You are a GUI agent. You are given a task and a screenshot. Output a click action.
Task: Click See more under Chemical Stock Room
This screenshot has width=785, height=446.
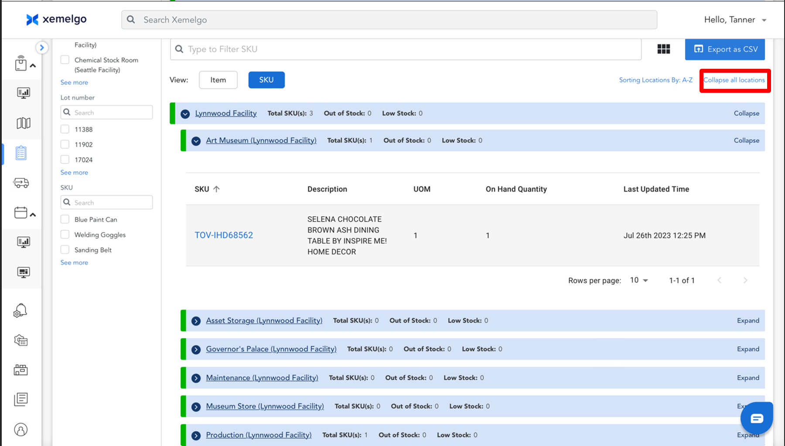[74, 82]
